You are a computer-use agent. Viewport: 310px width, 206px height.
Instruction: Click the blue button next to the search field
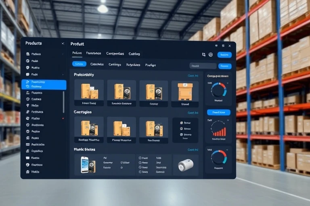click(225, 66)
